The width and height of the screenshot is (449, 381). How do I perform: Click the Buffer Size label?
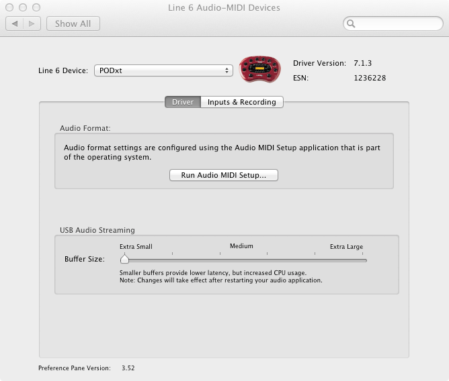85,259
